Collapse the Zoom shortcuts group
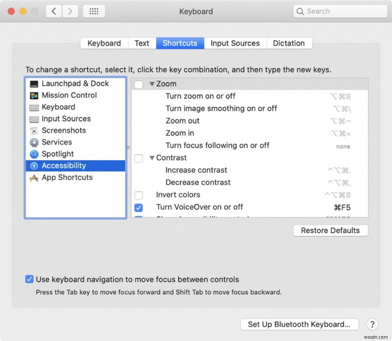Image resolution: width=392 pixels, height=341 pixels. click(152, 84)
